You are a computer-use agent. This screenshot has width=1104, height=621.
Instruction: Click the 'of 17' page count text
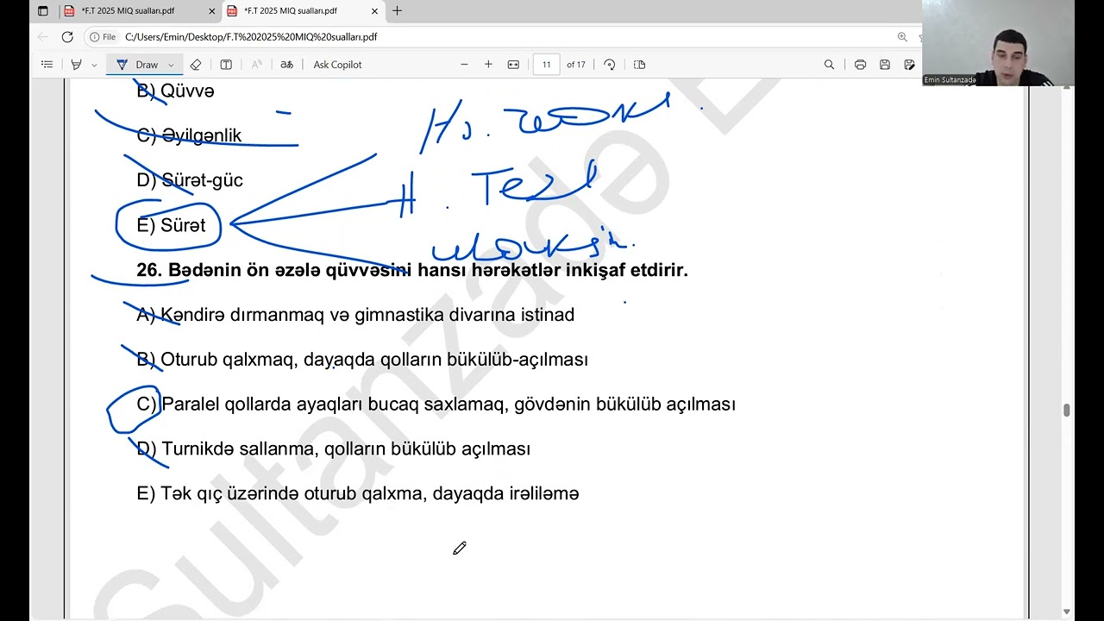click(576, 65)
